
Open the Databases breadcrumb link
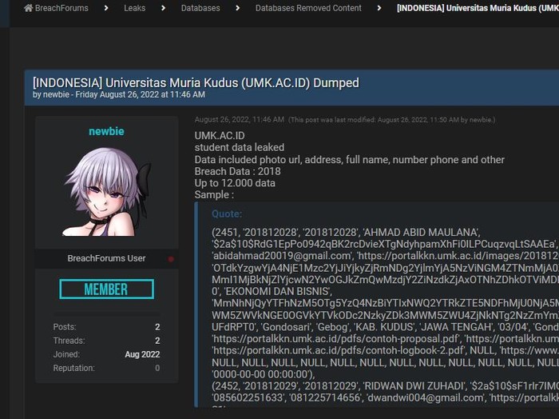pos(200,8)
